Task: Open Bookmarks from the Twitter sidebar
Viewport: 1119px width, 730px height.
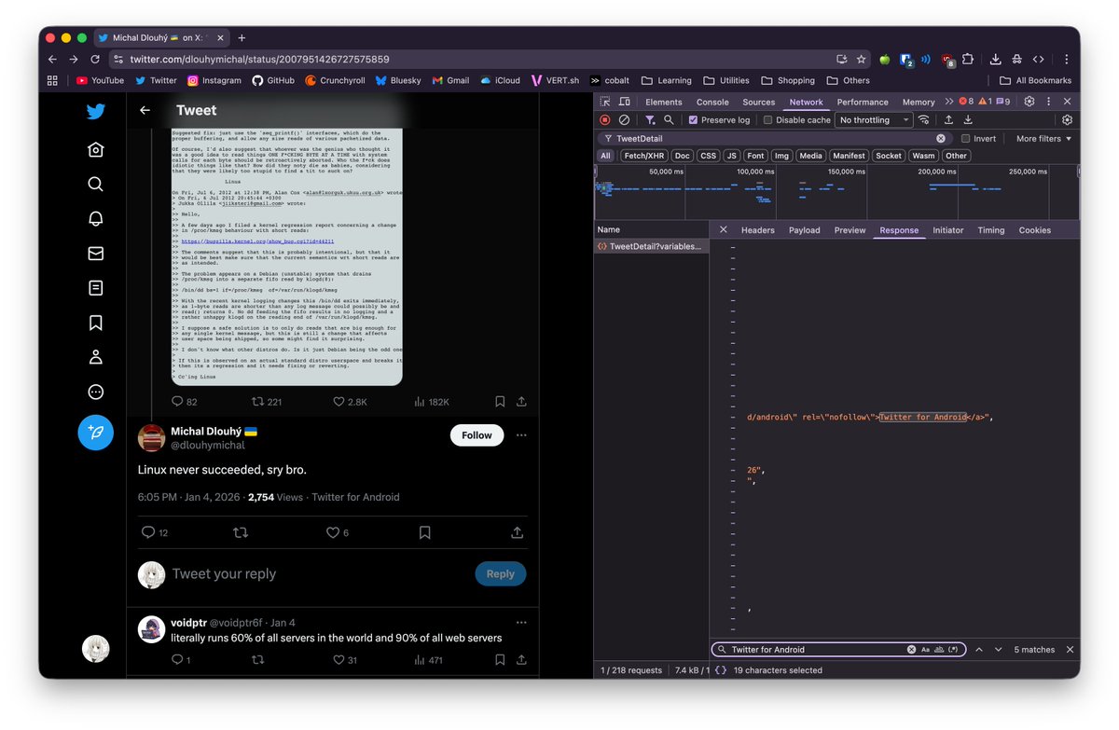Action: click(x=95, y=323)
